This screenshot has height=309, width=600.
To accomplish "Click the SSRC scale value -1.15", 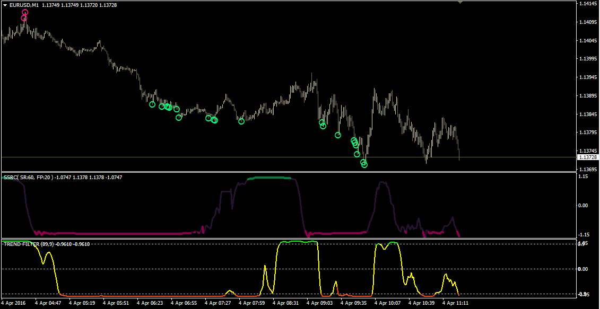I will 583,234.
